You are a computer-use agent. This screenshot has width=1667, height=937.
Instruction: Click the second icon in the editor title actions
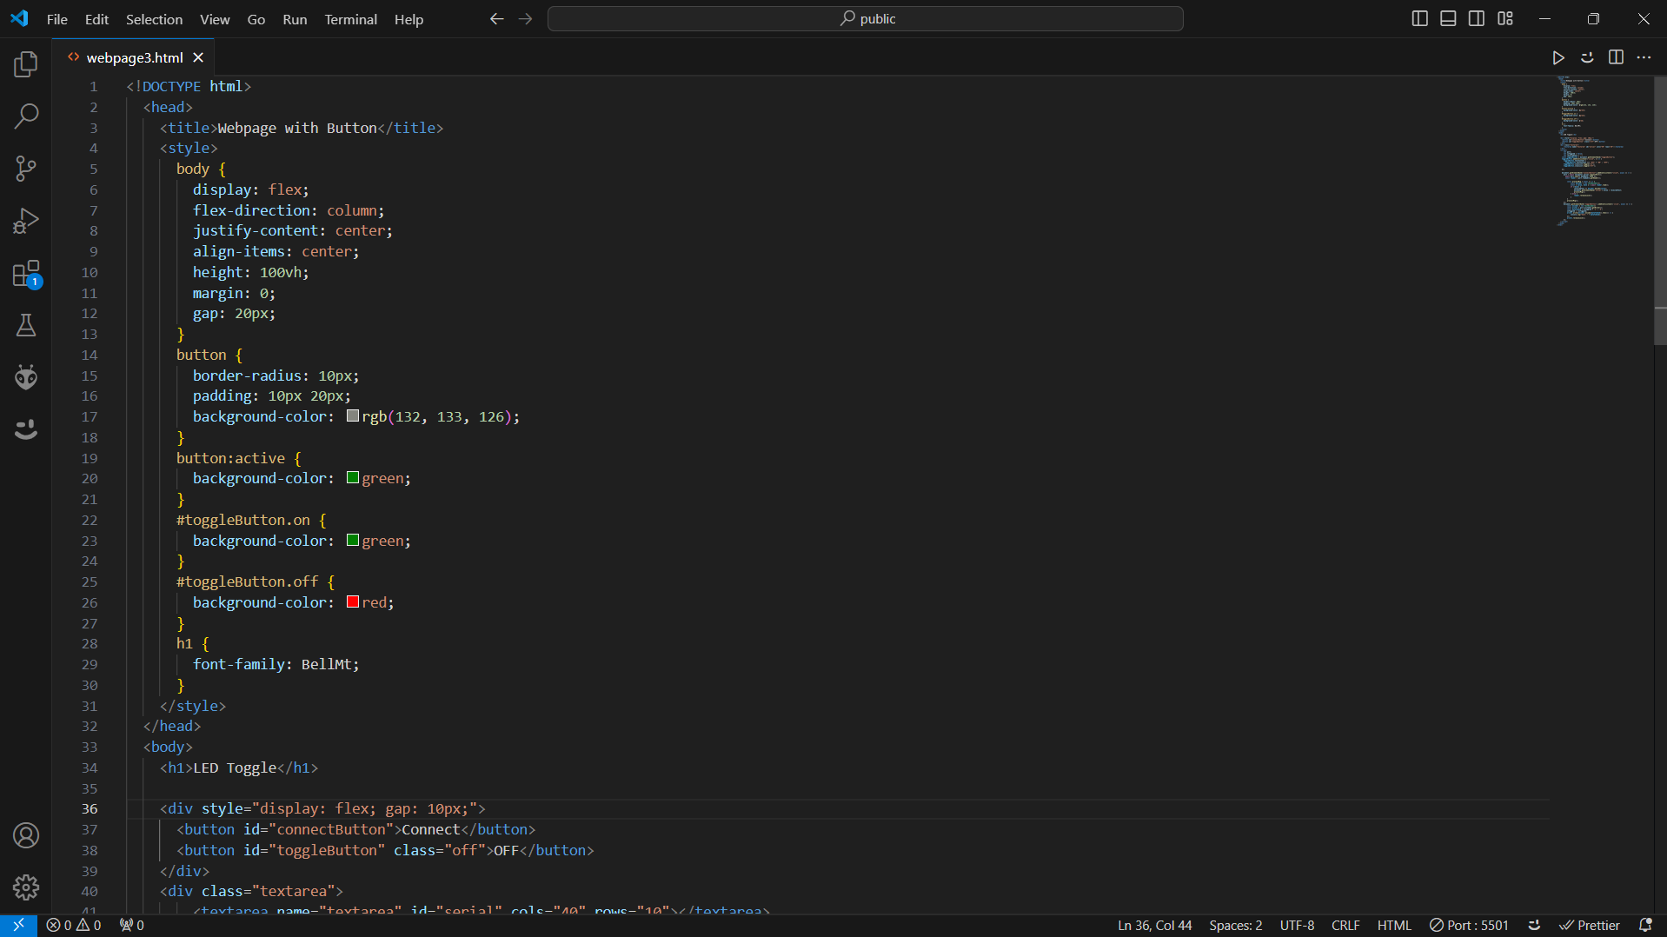pos(1587,57)
